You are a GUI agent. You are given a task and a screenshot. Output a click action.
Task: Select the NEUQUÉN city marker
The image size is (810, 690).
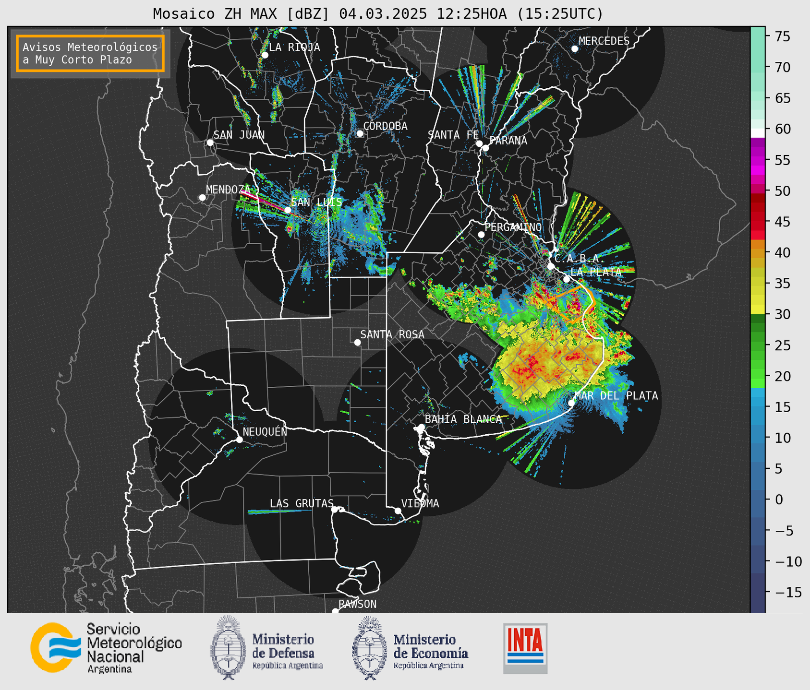point(239,440)
